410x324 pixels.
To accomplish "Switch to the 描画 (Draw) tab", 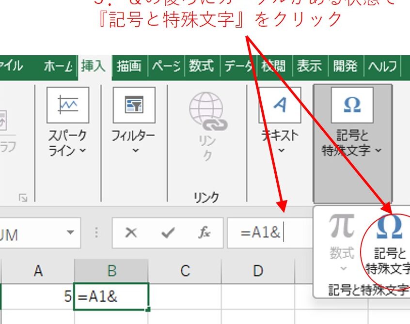I will pos(129,66).
